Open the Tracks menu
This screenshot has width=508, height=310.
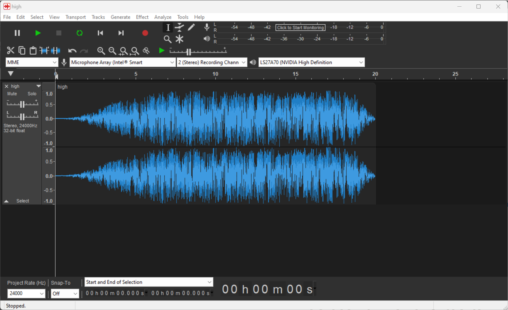98,17
